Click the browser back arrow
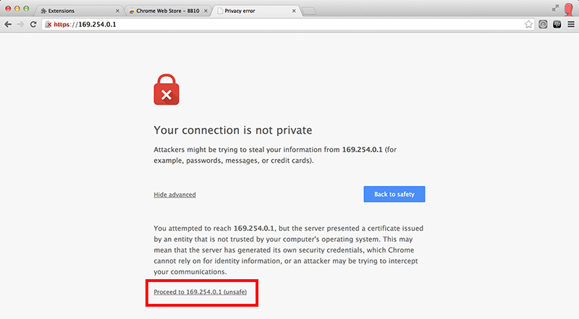Image resolution: width=579 pixels, height=319 pixels. pyautogui.click(x=8, y=25)
